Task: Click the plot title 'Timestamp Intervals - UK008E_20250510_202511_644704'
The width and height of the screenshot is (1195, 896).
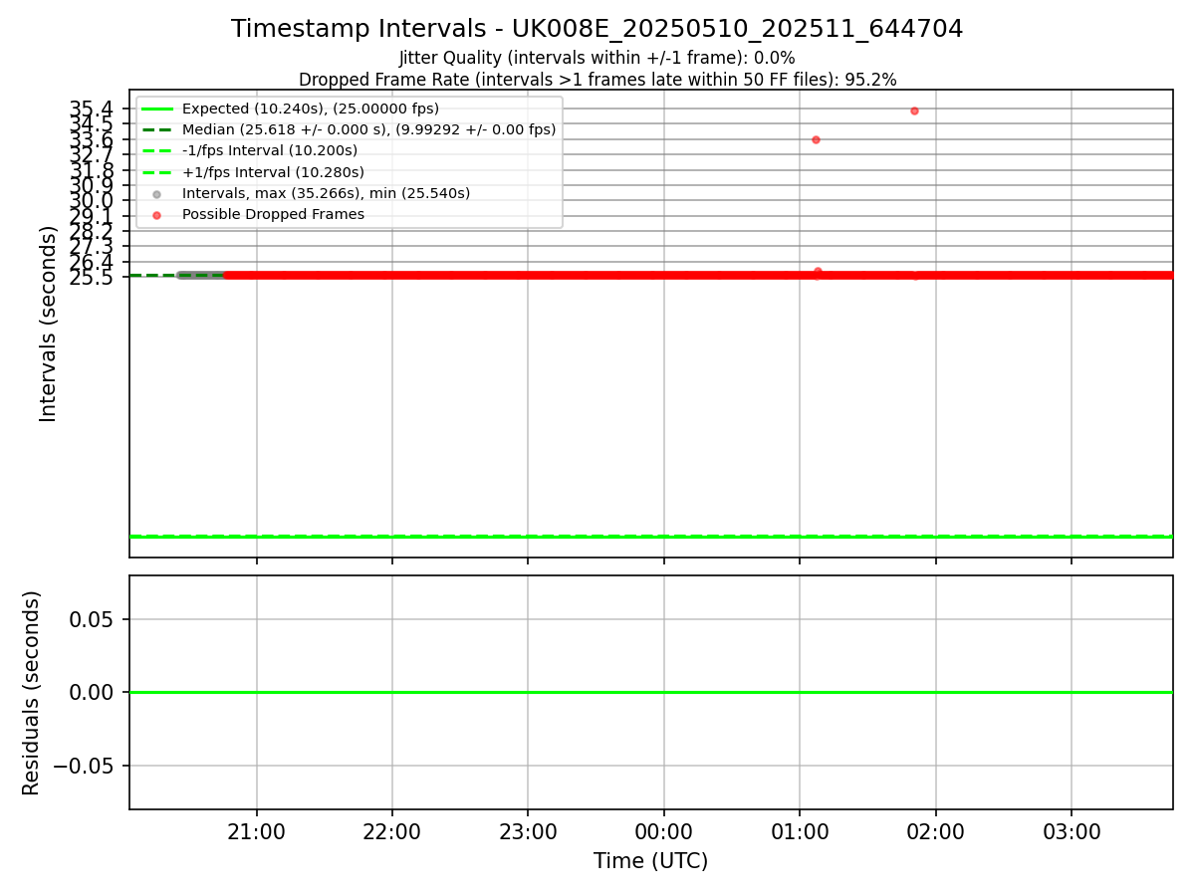Action: pyautogui.click(x=597, y=29)
